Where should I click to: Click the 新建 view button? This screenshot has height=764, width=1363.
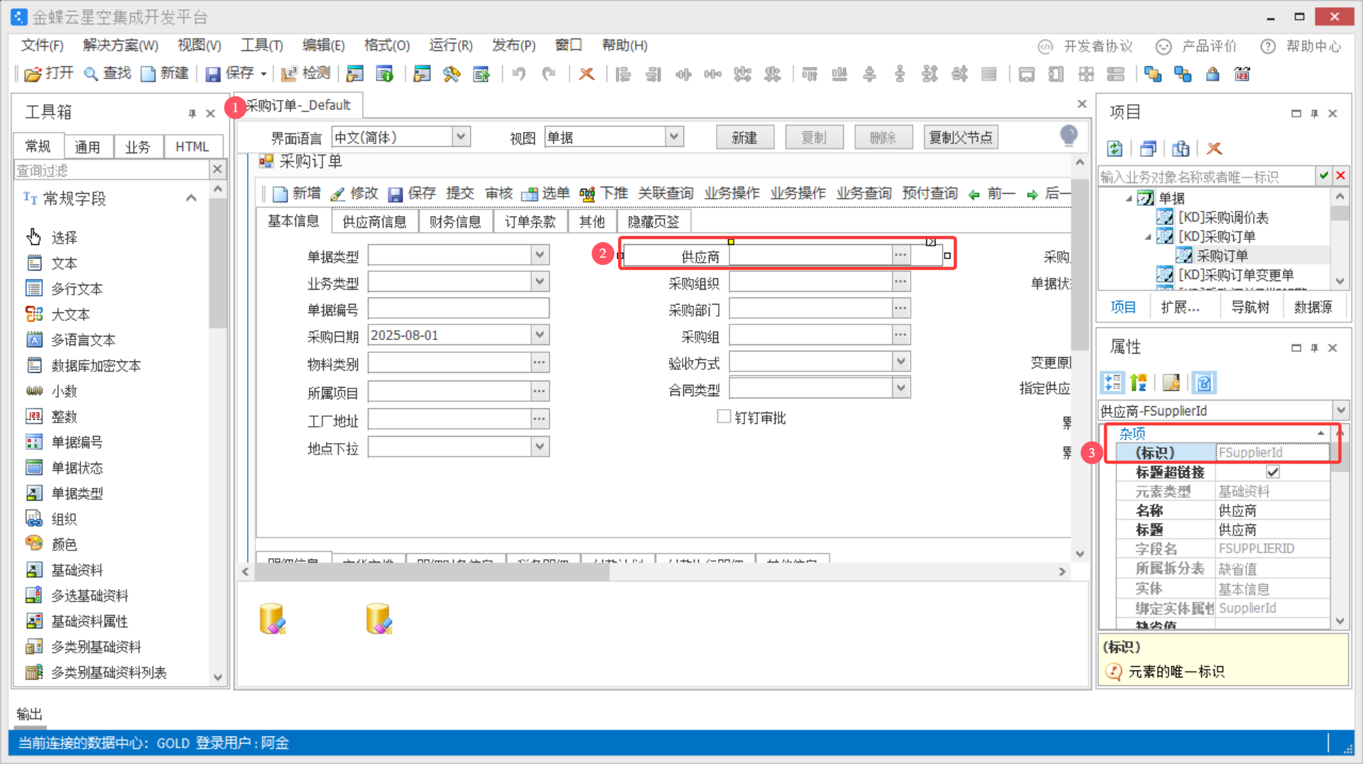744,137
